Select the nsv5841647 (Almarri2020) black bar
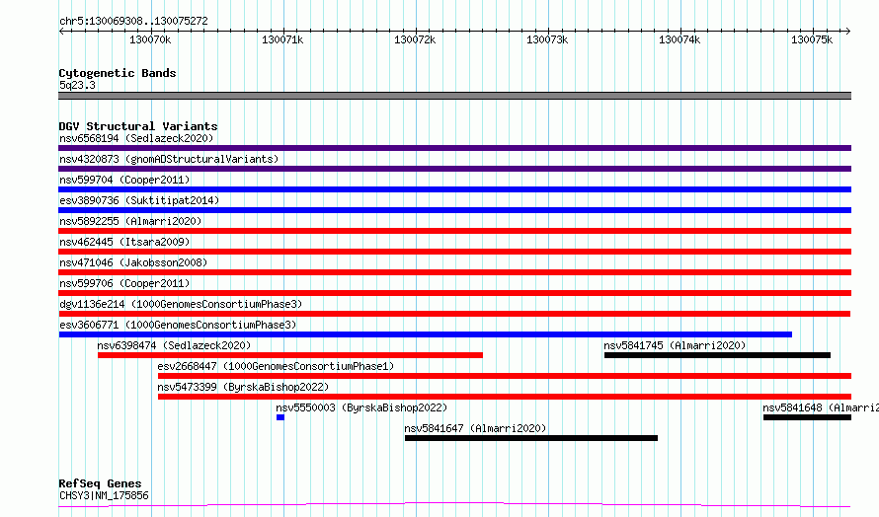This screenshot has width=879, height=517. [x=530, y=438]
